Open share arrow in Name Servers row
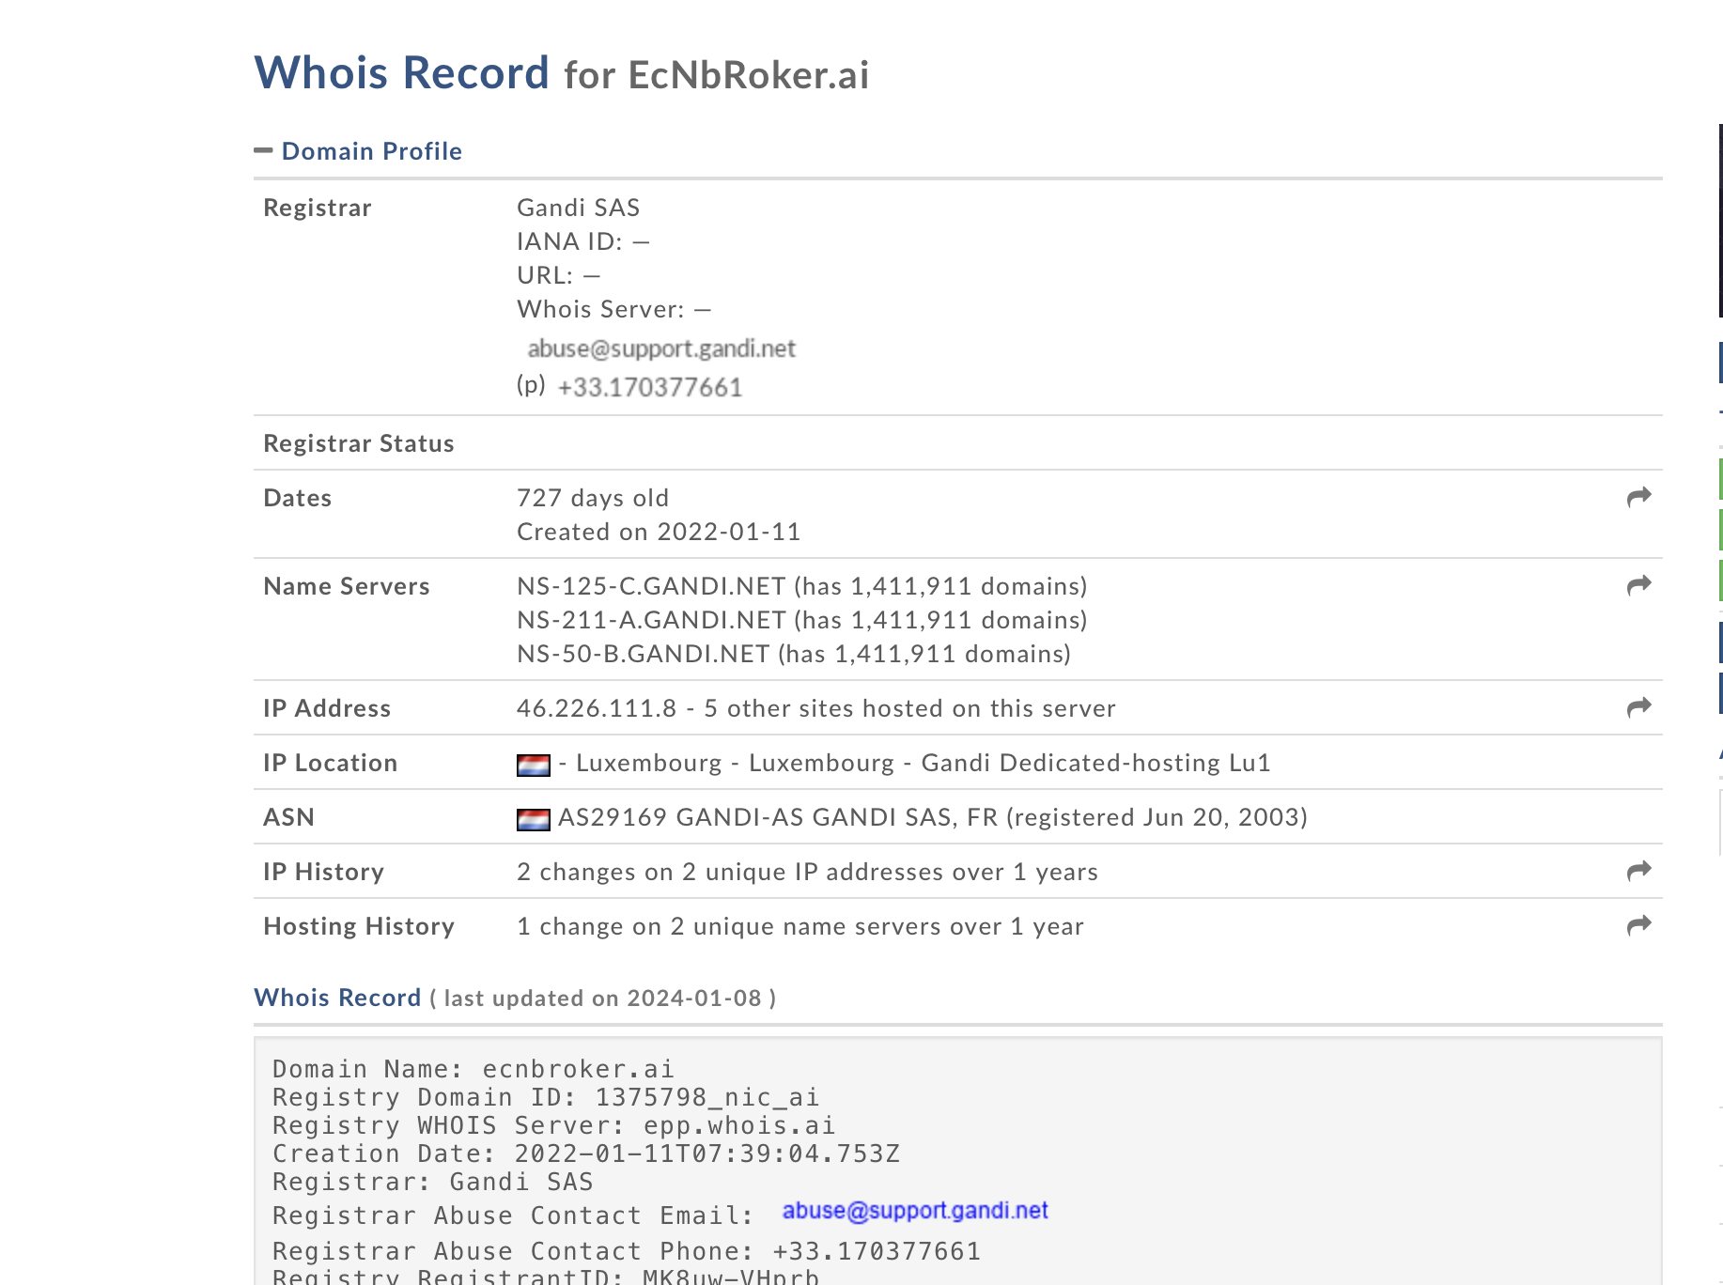This screenshot has width=1723, height=1285. tap(1639, 585)
